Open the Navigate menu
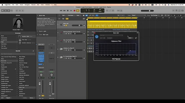 pos(27,5)
